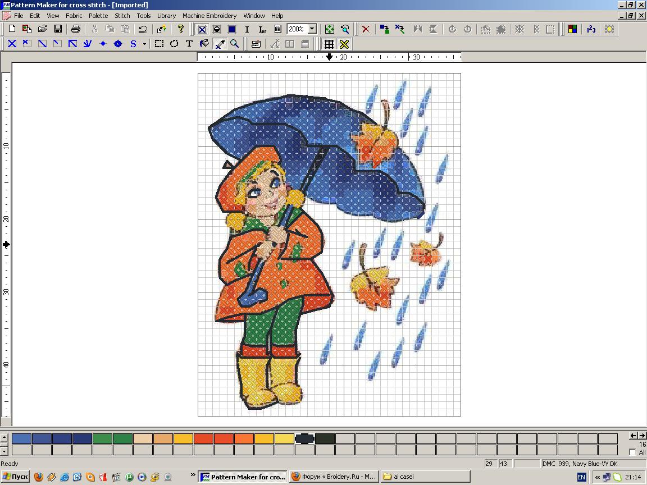Viewport: 647px width, 485px height.
Task: Click the yellow question mark Help icon
Action: tap(180, 29)
